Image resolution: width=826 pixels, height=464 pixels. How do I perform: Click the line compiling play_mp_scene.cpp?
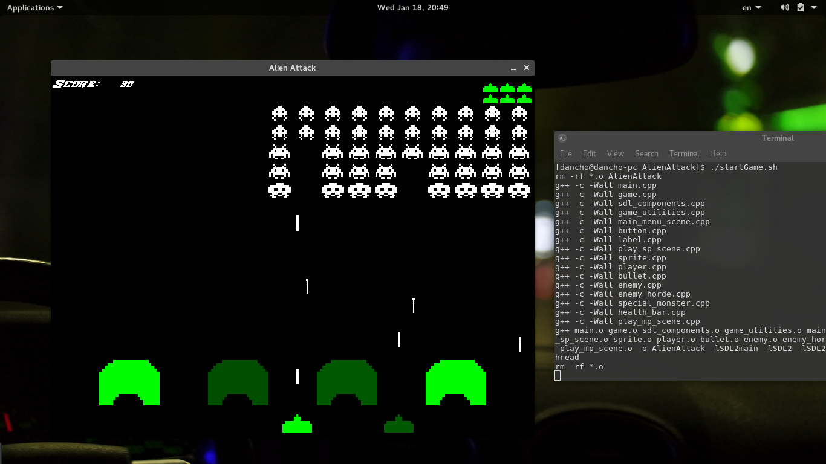628,321
